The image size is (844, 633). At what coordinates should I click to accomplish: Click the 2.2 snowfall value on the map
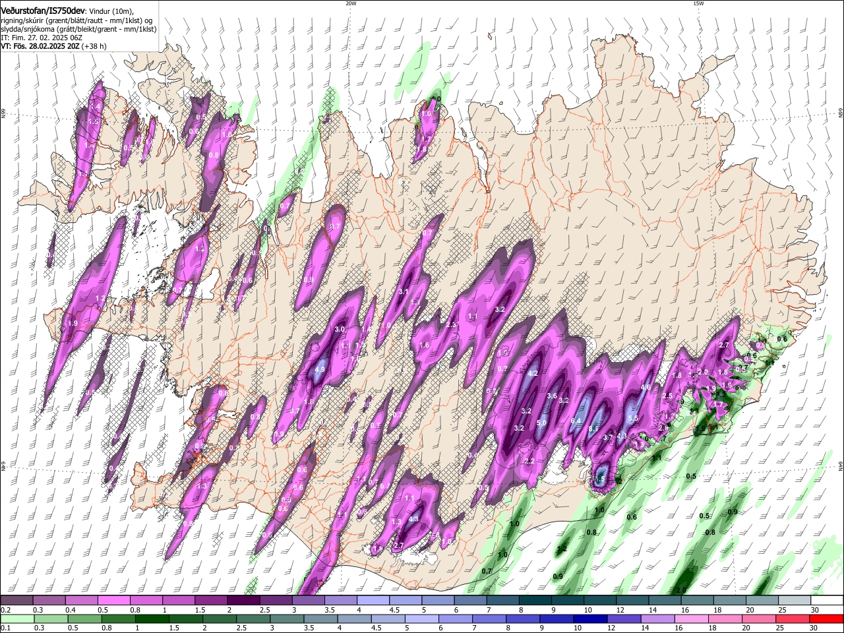[529, 462]
